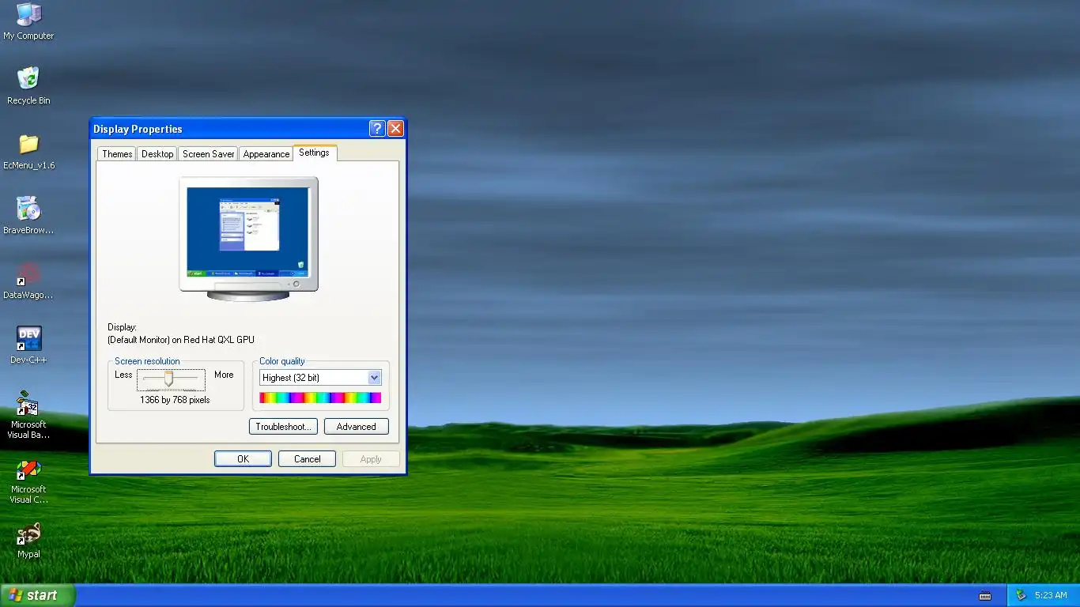
Task: Open the Start menu
Action: pos(37,595)
